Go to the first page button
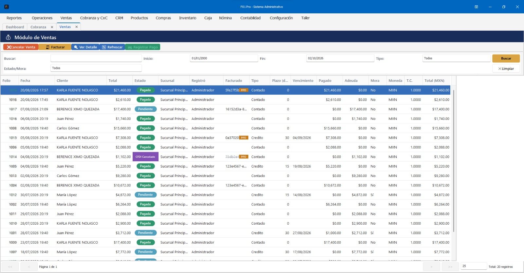Screen dimensions: 524x273 pos(10,267)
